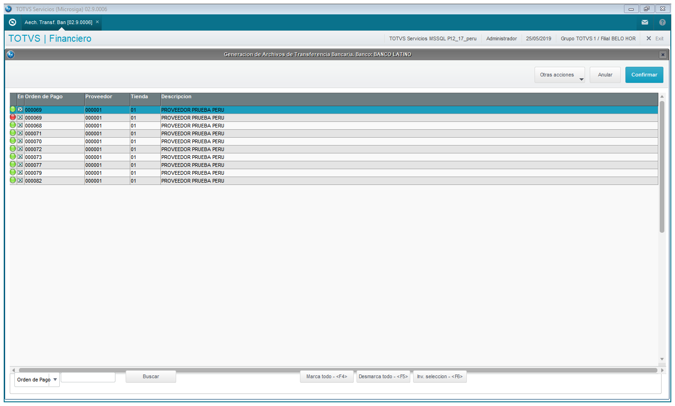Click green status icon for order 000077
675x406 pixels.
click(13, 165)
